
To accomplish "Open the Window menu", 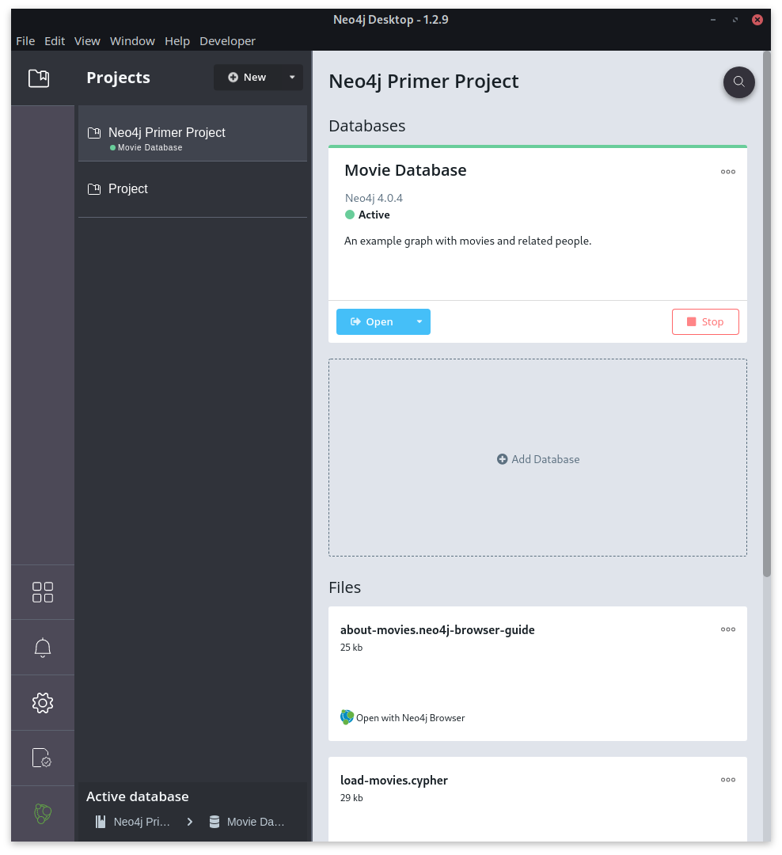I will (132, 41).
